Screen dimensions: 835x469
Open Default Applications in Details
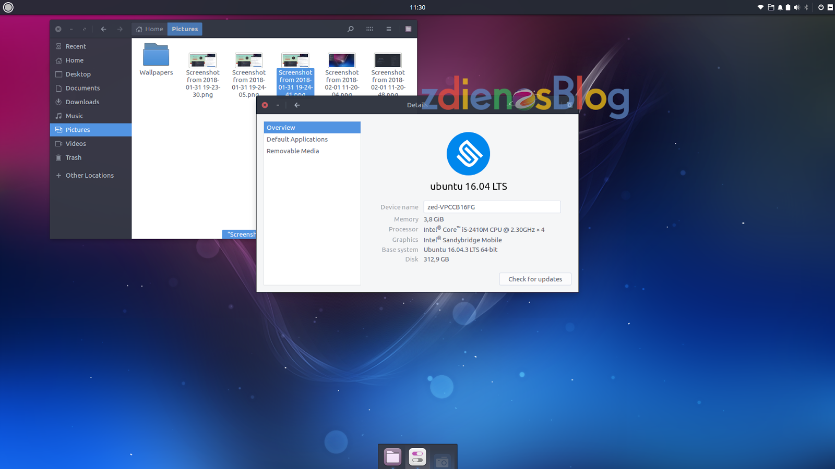[x=312, y=139]
